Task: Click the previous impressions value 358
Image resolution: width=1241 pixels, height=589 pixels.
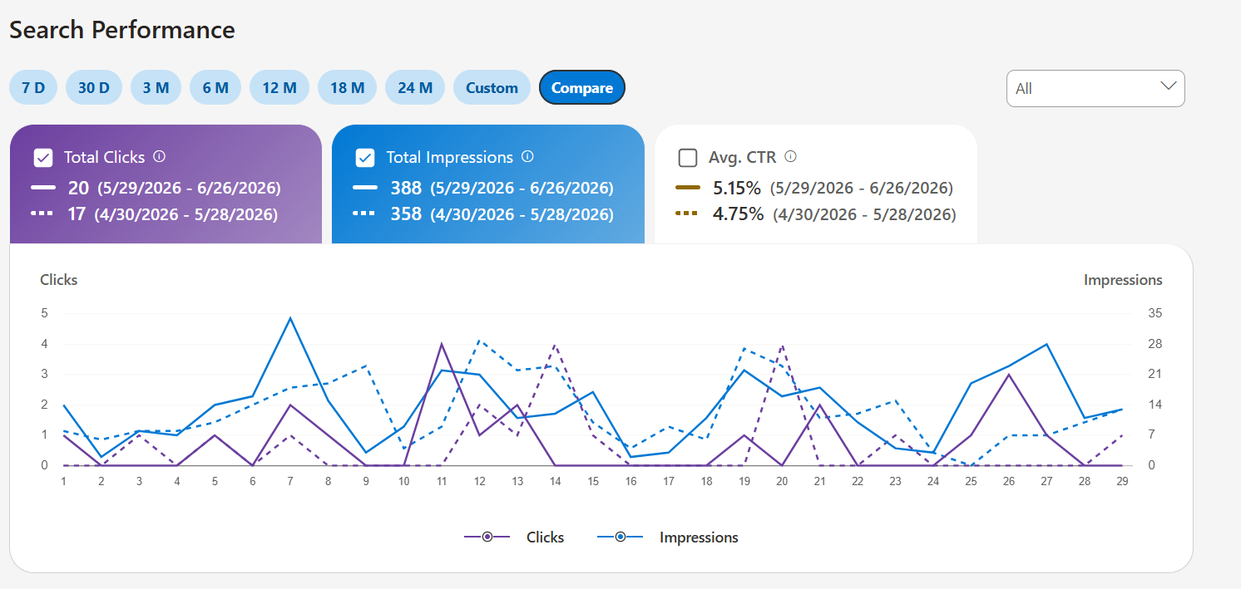Action: (406, 214)
